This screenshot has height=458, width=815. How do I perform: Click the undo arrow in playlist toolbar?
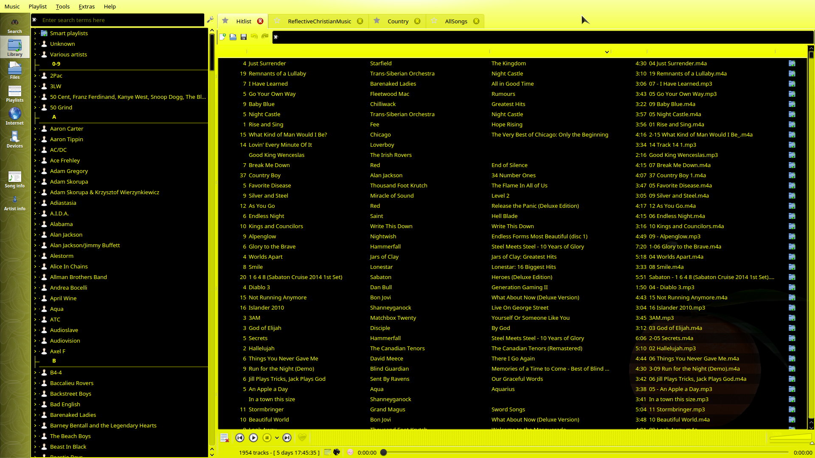coord(254,37)
